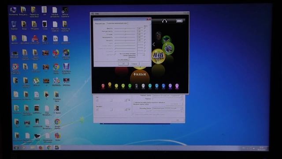Tick the topmost checkbox in the dialog's right column

point(145,28)
